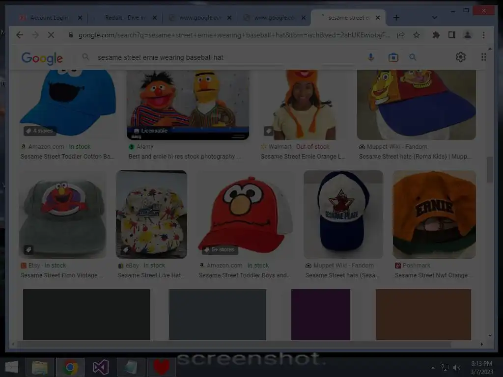Open Sesame Street Ernie Orange L... link
The image size is (503, 377).
point(303,157)
